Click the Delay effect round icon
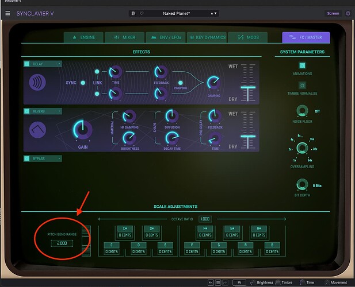 pyautogui.click(x=37, y=83)
